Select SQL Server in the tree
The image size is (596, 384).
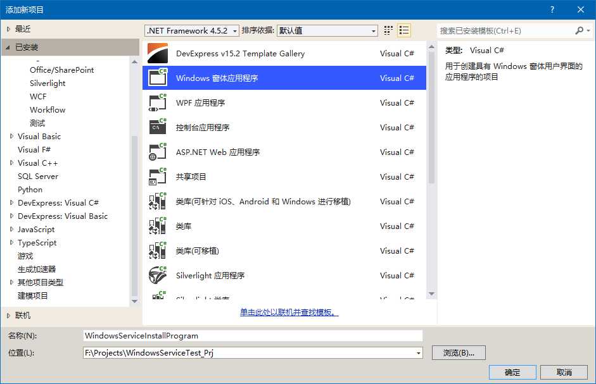tap(38, 177)
